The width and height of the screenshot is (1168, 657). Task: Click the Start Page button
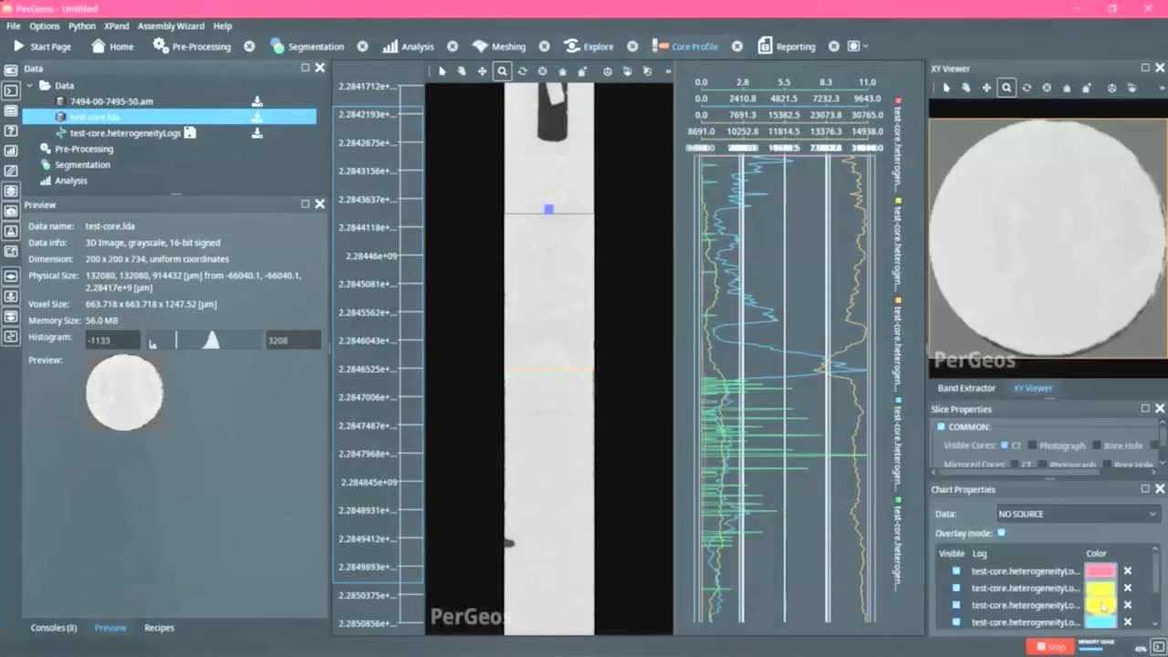pos(42,47)
